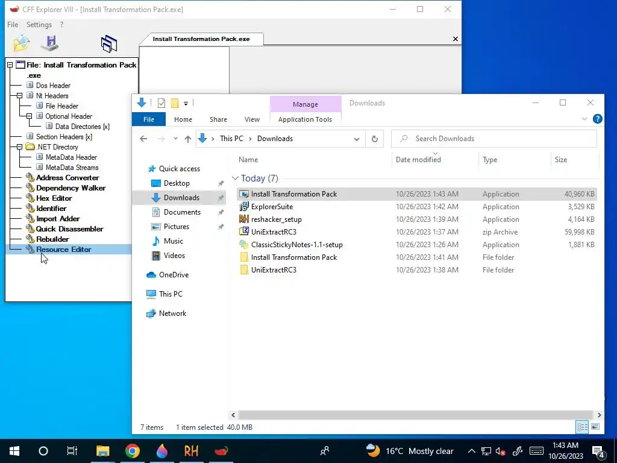Open Resource Hacker from taskbar
Screen dimensions: 617x463
click(x=191, y=451)
